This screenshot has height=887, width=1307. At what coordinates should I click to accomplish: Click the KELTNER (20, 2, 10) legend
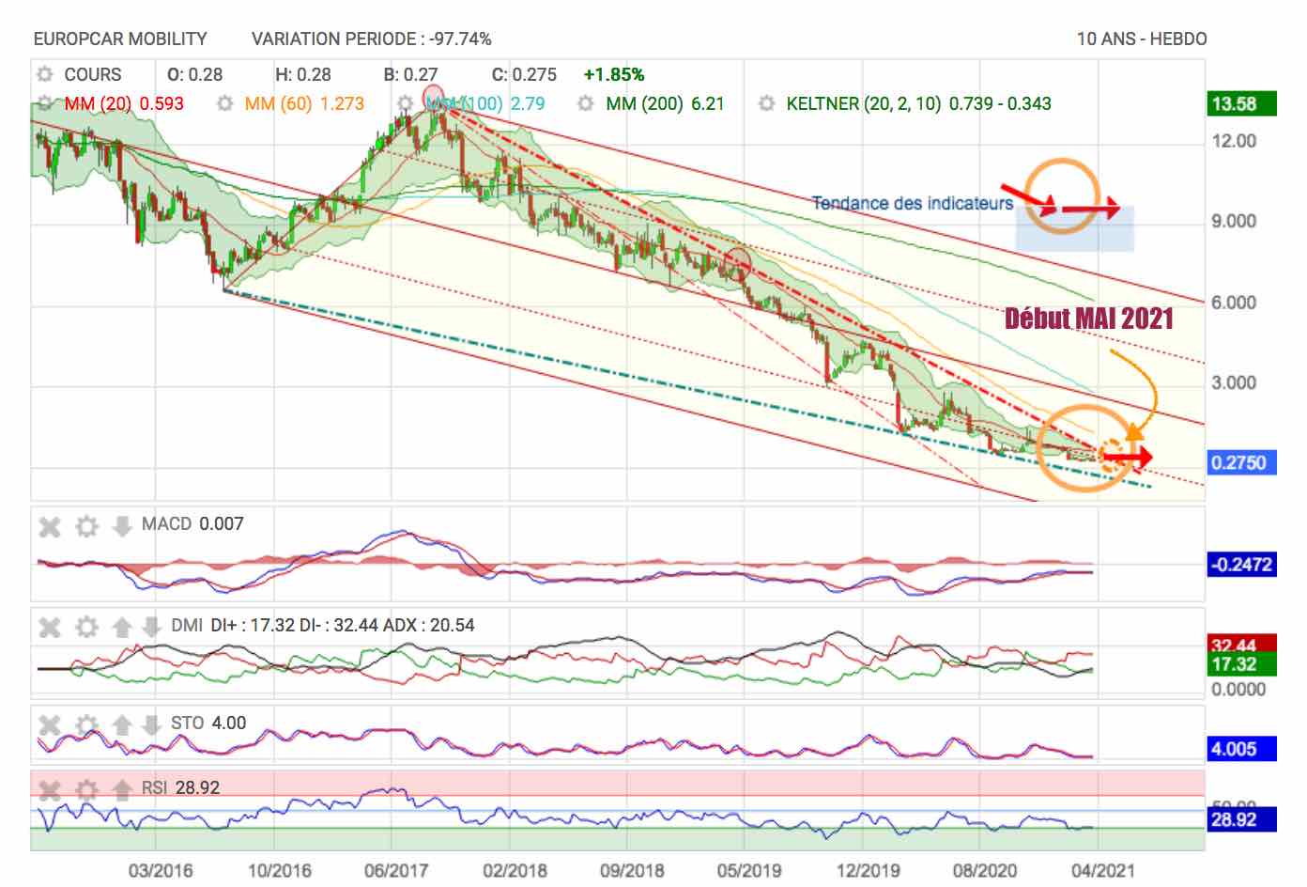pos(918,103)
